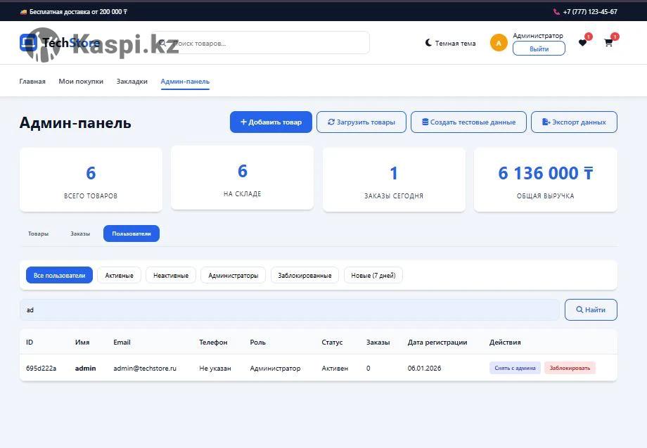Show only "Заблокированные" users

[305, 276]
